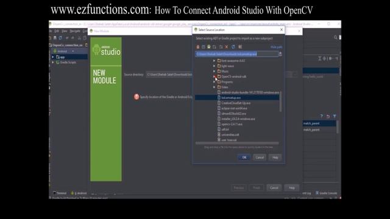Open the Terminal tool window tab
The width and height of the screenshot is (390, 219).
60,193
